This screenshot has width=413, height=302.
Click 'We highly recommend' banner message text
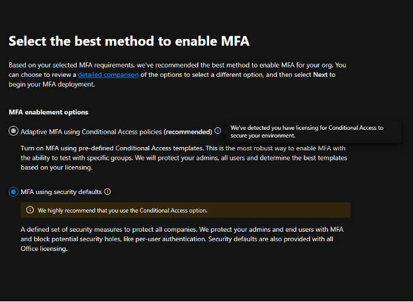[122, 210]
